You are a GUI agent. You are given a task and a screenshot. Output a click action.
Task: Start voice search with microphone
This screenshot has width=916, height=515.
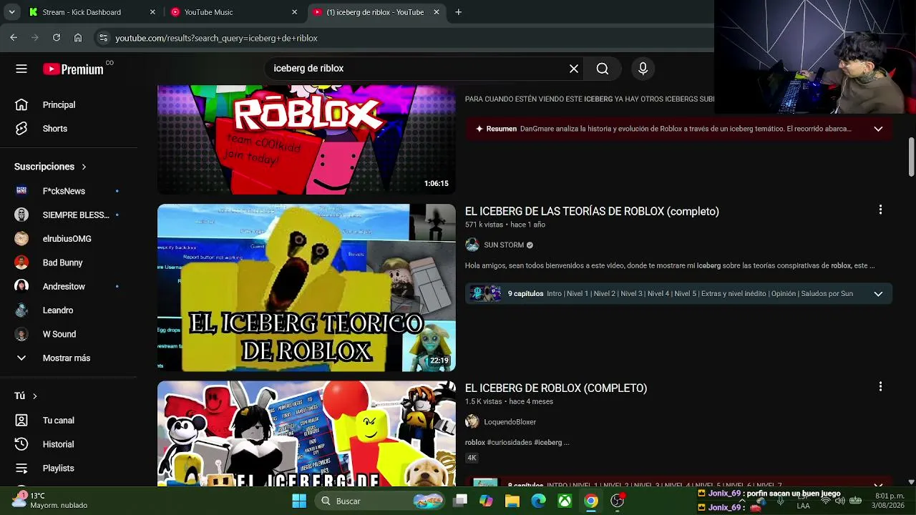point(643,69)
